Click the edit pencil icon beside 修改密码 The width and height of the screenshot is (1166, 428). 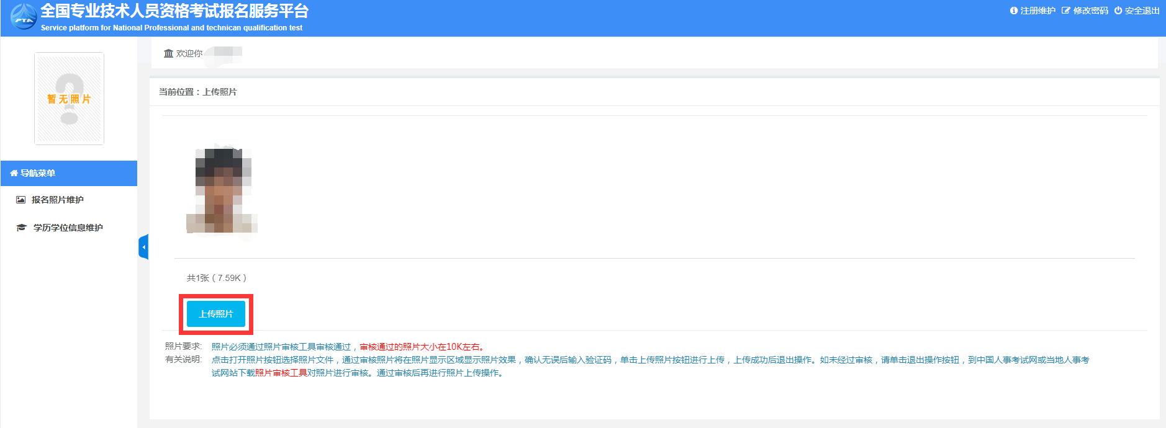point(1066,11)
